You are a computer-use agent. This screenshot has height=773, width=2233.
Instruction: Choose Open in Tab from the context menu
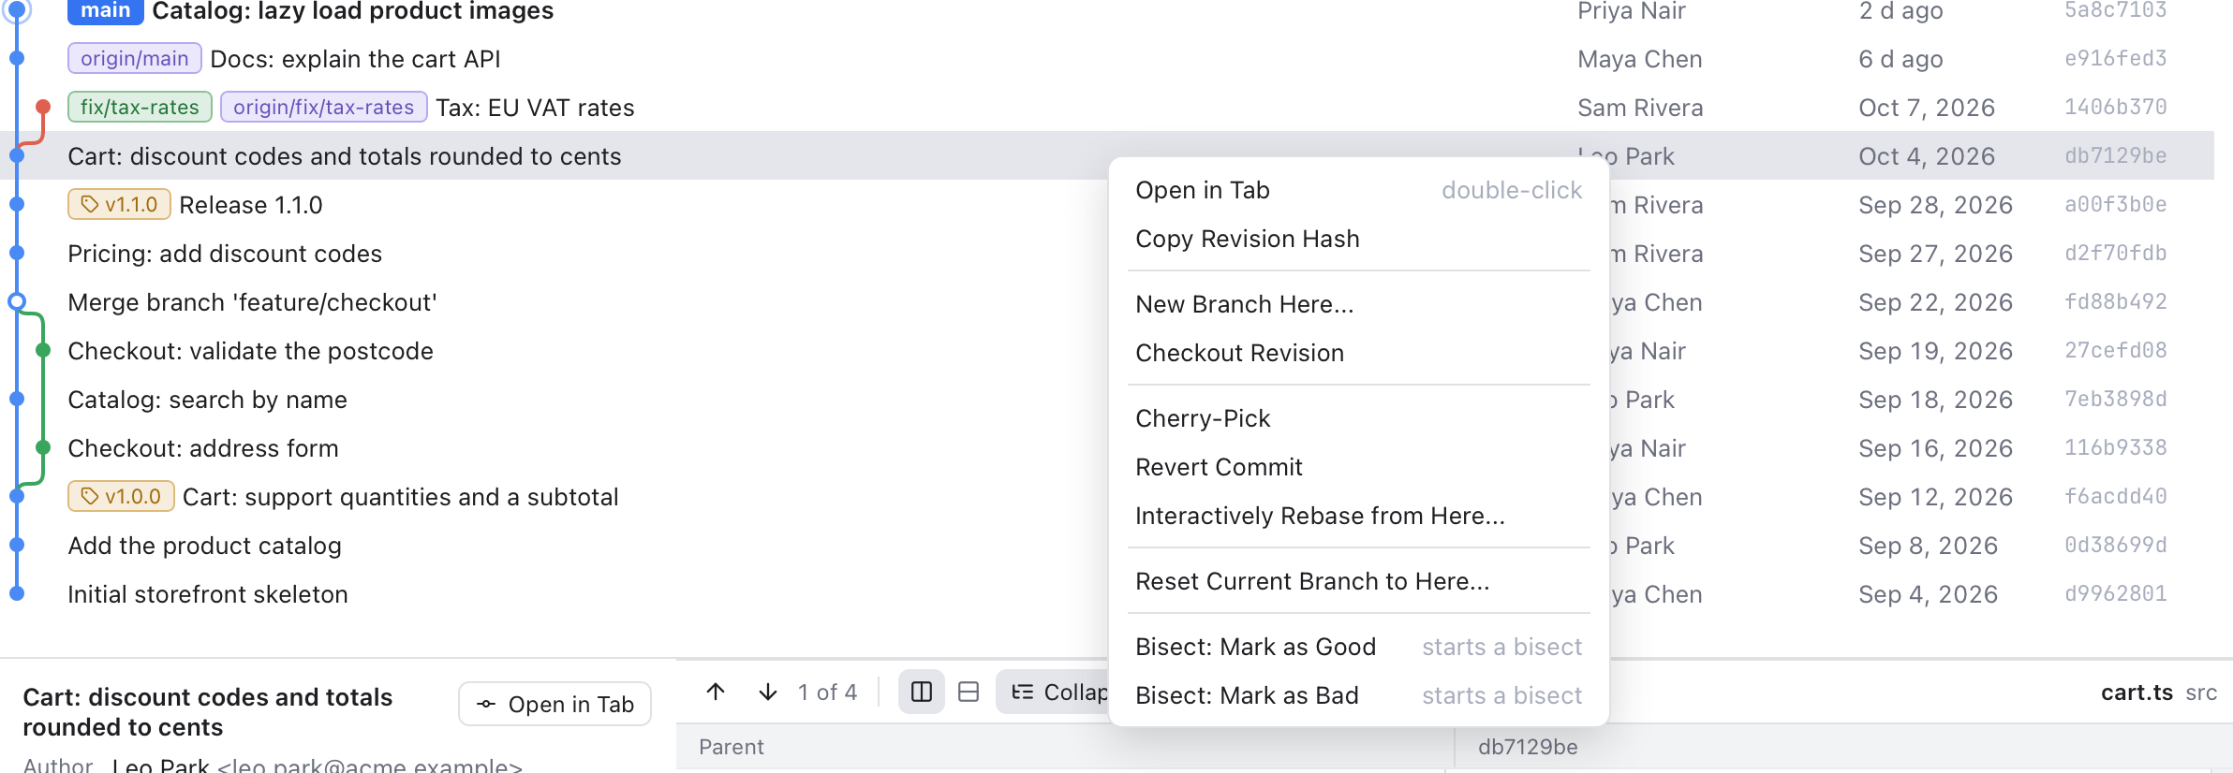coord(1358,190)
